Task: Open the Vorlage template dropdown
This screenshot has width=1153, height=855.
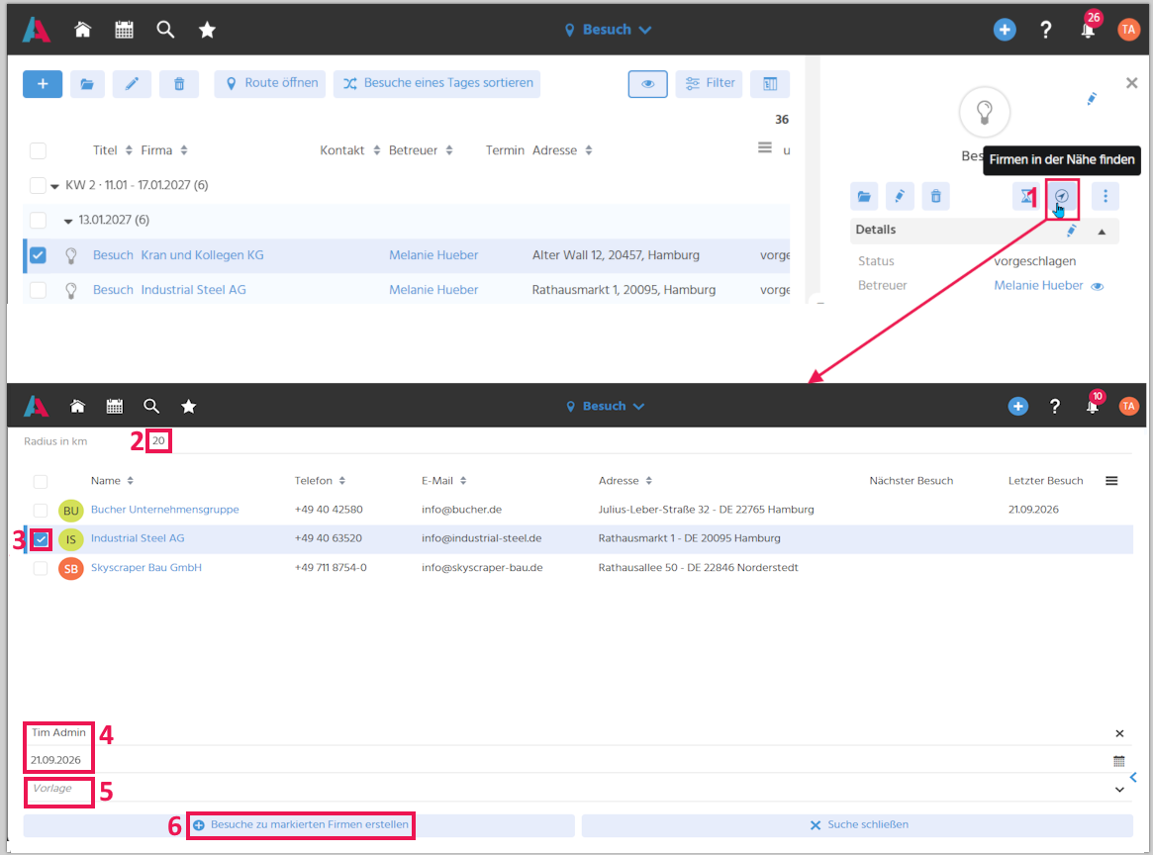Action: pos(1119,789)
